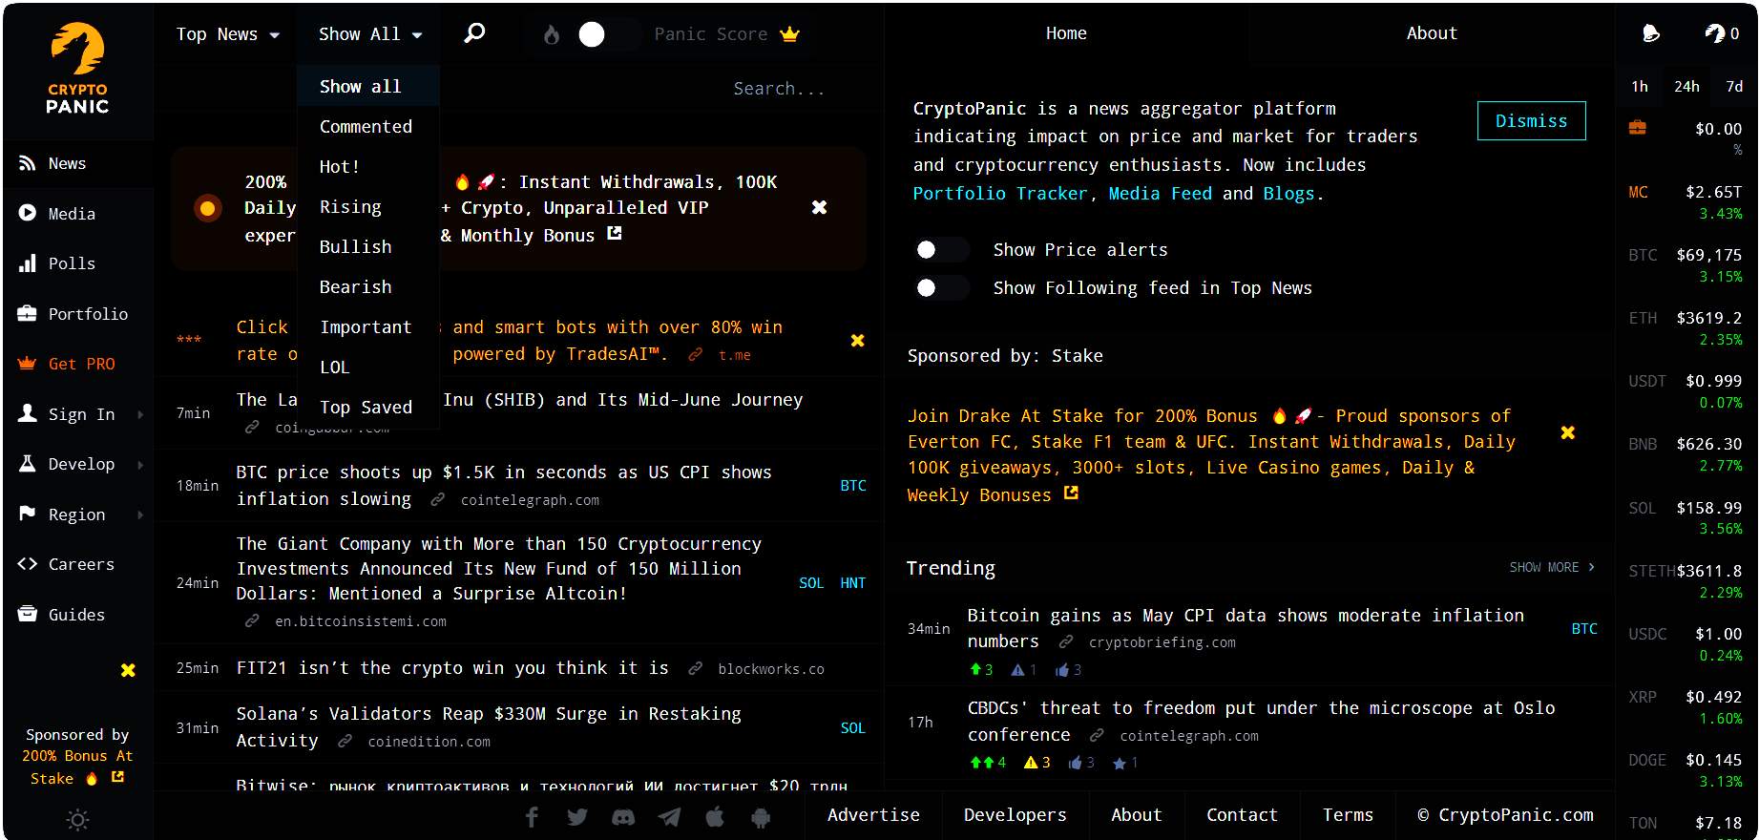Click SHOW MORE in Trending
The width and height of the screenshot is (1759, 840).
(1552, 567)
